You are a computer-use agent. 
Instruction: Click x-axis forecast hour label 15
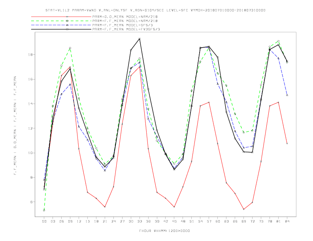(87, 221)
